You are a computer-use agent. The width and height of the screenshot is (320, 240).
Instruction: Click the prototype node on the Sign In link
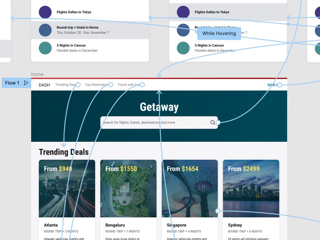[280, 85]
